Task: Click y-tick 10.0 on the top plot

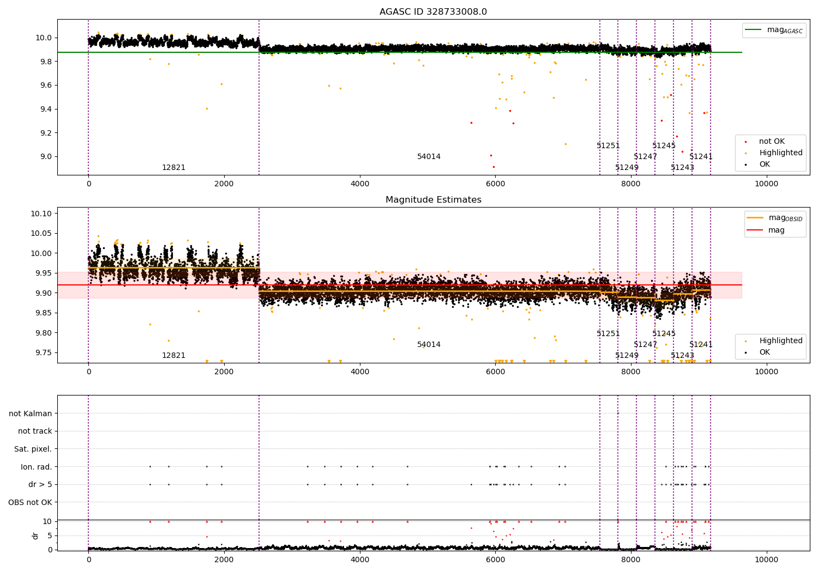Action: [44, 38]
